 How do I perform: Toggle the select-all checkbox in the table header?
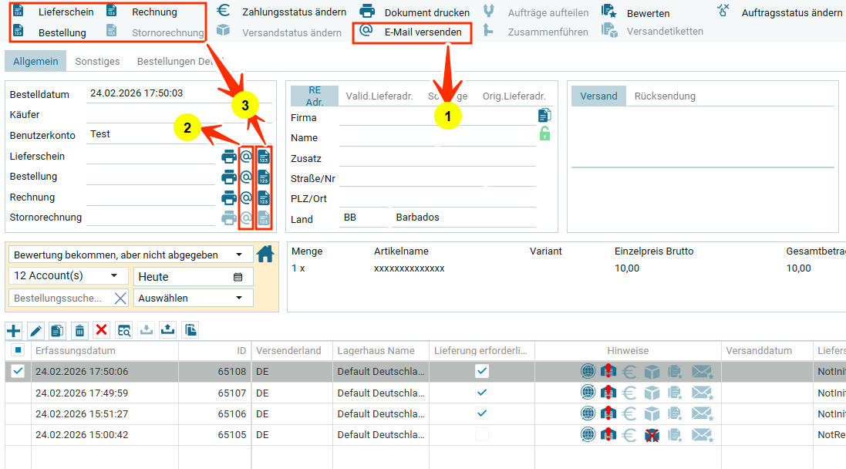[x=18, y=350]
